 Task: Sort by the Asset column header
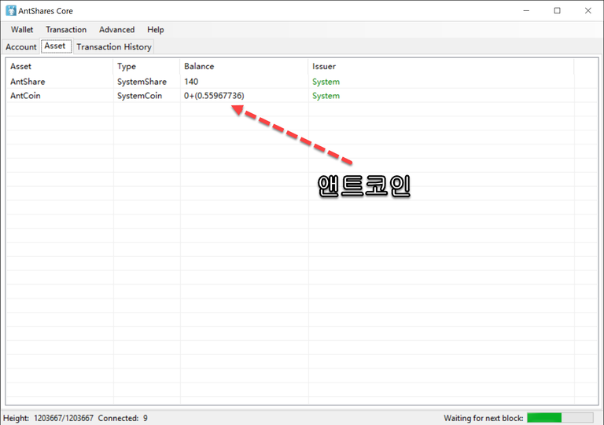60,66
